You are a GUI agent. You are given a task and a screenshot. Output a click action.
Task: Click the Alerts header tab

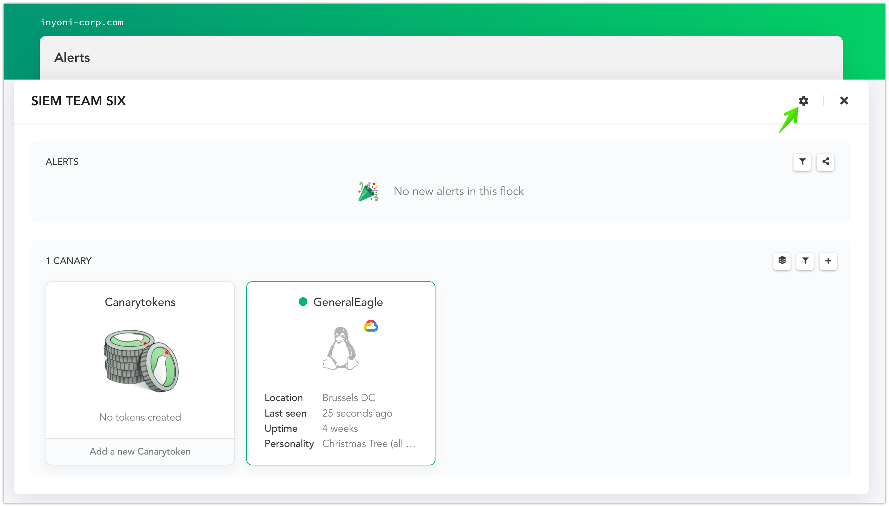[72, 57]
